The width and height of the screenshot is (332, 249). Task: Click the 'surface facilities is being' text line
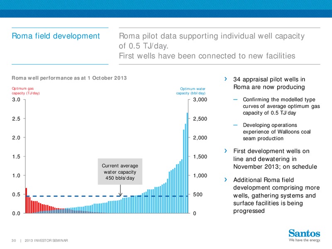268,203
